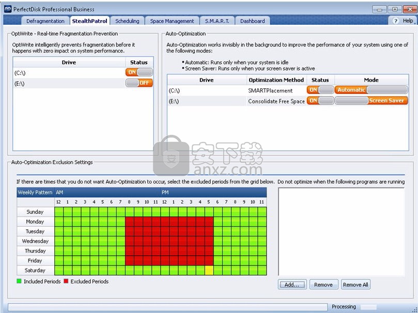Select the Thursday row header
The width and height of the screenshot is (418, 313).
[x=36, y=251]
